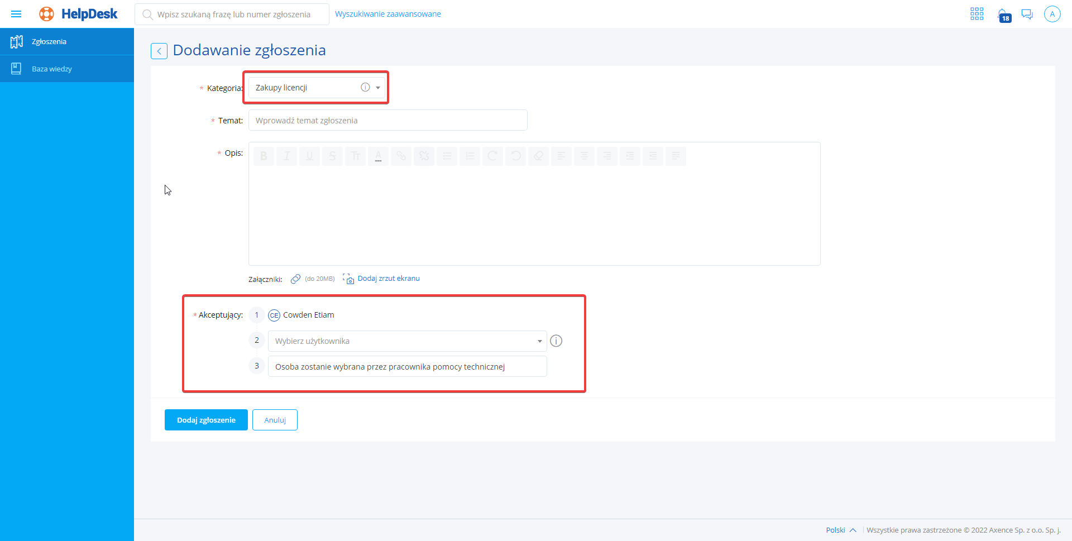The width and height of the screenshot is (1072, 541).
Task: Expand the Kategoria dropdown
Action: (x=377, y=88)
